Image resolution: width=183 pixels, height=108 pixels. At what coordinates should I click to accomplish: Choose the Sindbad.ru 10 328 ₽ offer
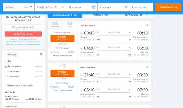62,87
